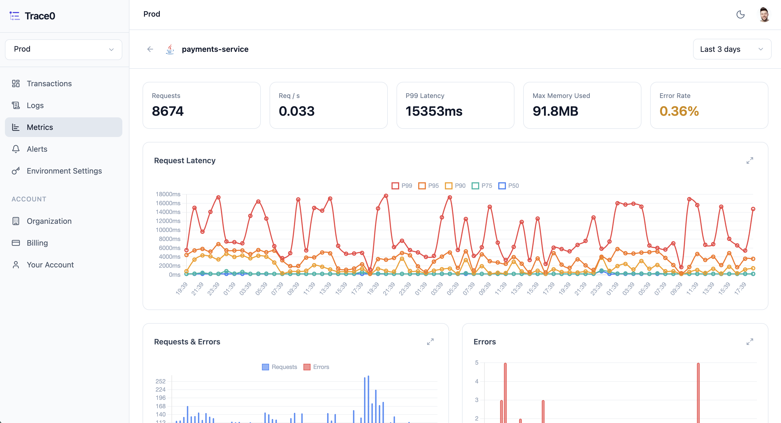
Task: Click the Max Memory Used 91.8MB card
Action: pyautogui.click(x=582, y=105)
